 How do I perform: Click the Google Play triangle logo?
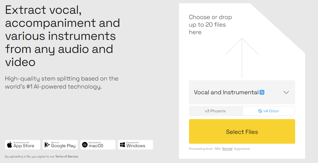point(47,145)
